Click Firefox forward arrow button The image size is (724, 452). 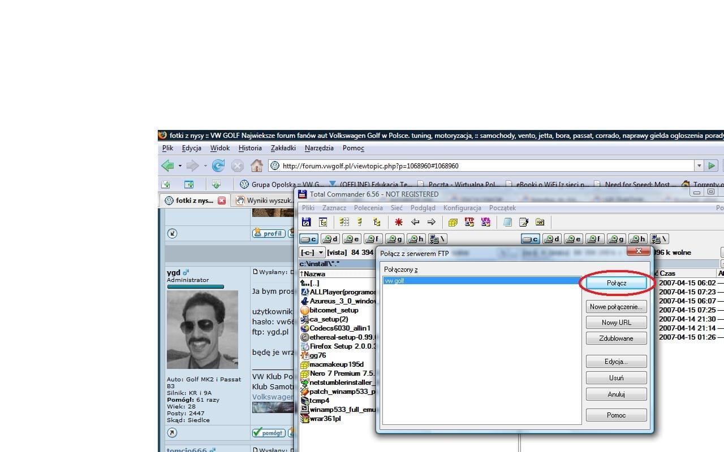click(x=193, y=166)
